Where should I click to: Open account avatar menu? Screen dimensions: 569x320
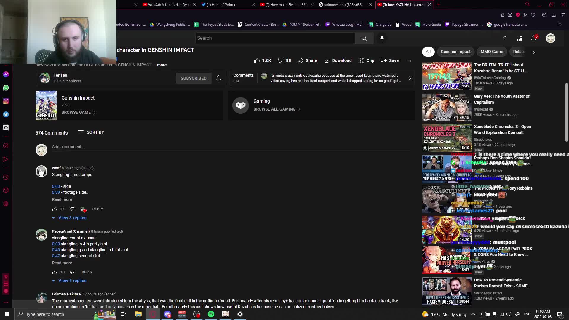[x=551, y=38]
